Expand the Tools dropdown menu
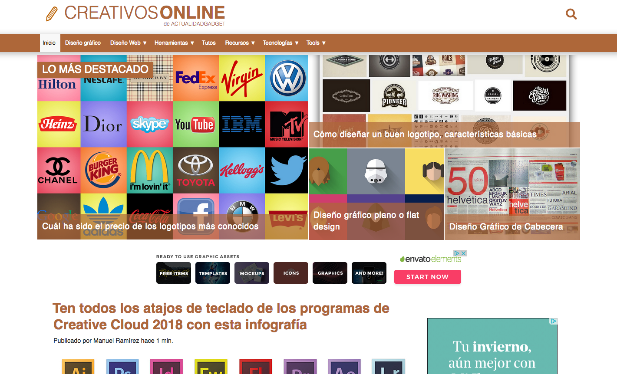The image size is (617, 374). [316, 43]
